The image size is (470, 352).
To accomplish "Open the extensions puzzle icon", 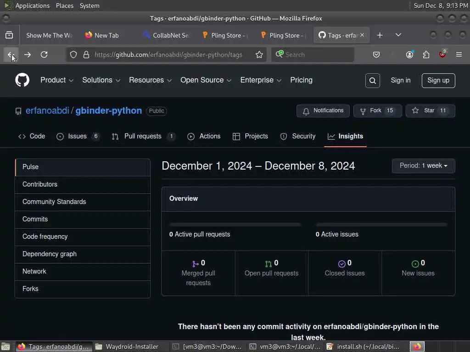I will (x=426, y=55).
